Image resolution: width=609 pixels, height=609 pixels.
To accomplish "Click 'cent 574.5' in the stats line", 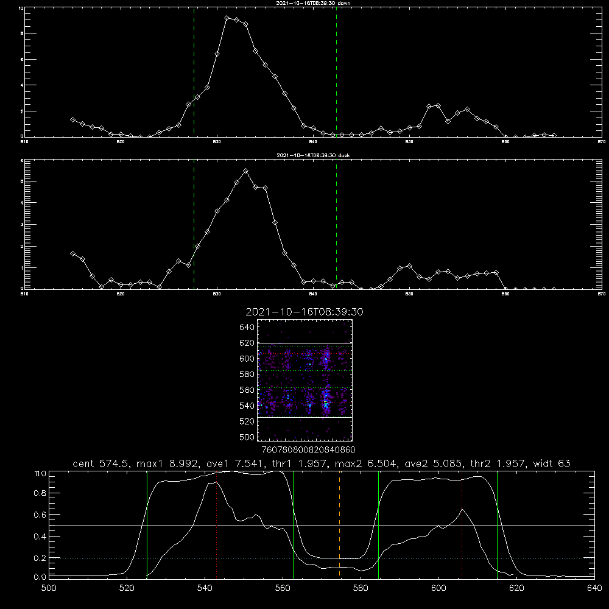I will 101,463.
